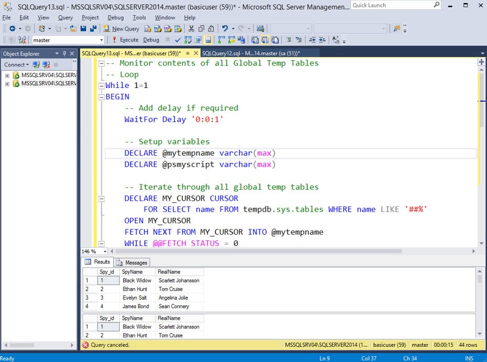Click the Query Options icon
The width and height of the screenshot is (487, 362).
pyautogui.click(x=198, y=40)
